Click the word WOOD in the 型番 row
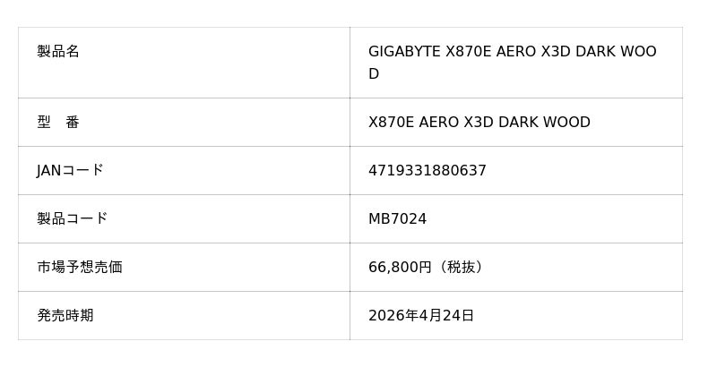The image size is (717, 367). [566, 123]
